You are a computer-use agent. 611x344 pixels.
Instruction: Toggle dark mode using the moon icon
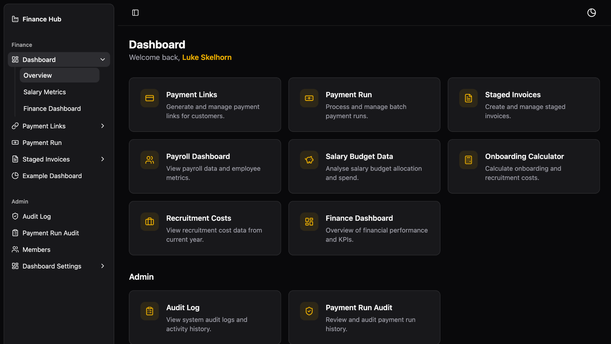[x=592, y=13]
